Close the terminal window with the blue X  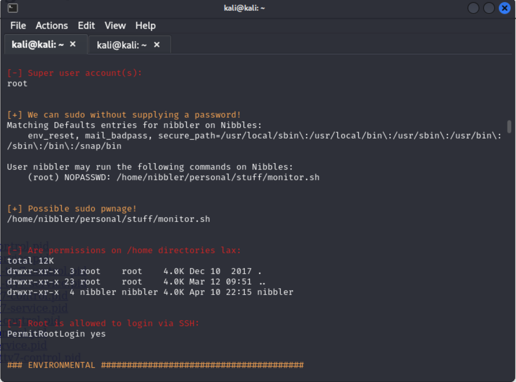(504, 8)
